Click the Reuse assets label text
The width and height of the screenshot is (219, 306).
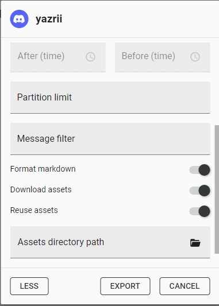tap(34, 210)
